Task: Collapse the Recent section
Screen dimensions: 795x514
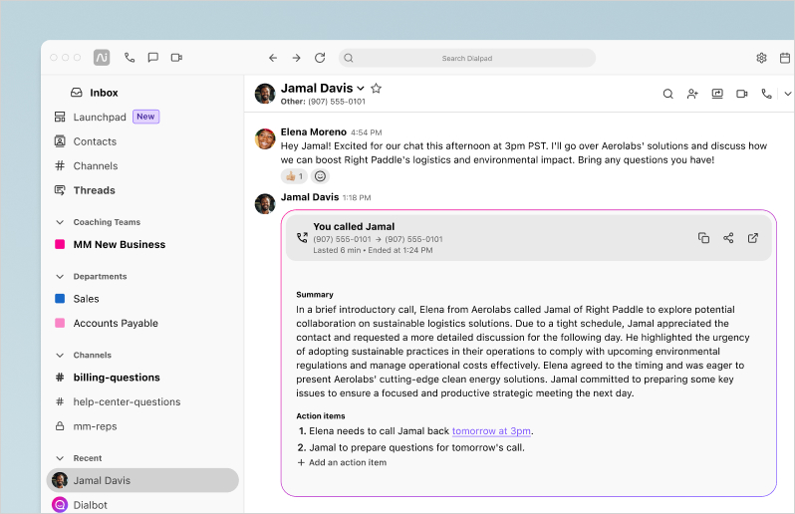Action: pyautogui.click(x=60, y=458)
